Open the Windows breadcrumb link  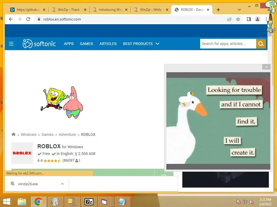point(29,134)
